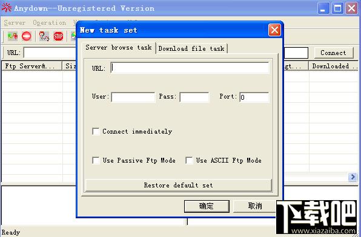Switch to Server browse task tab

click(119, 48)
